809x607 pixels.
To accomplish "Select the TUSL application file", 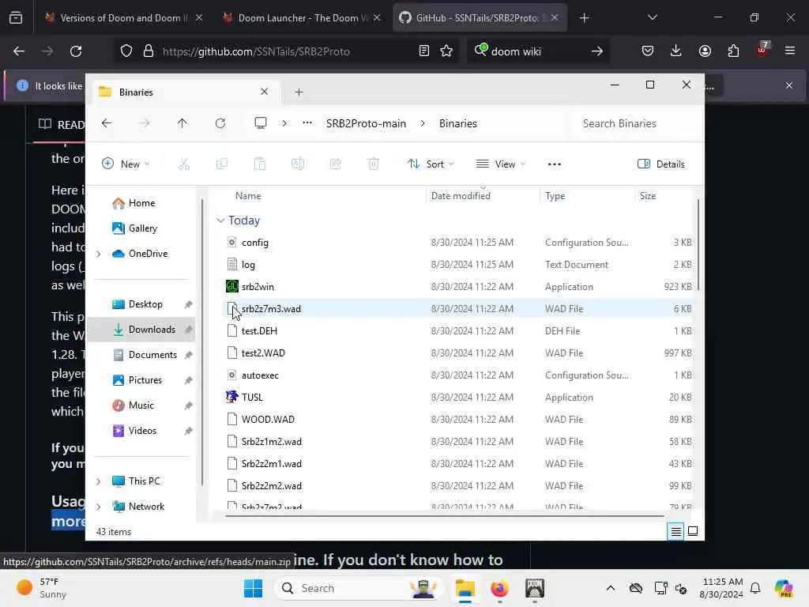I will point(459,398).
